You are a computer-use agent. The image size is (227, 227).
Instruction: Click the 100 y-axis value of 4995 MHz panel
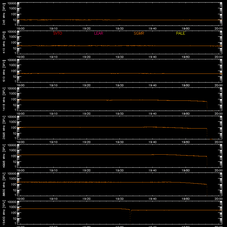(14, 156)
